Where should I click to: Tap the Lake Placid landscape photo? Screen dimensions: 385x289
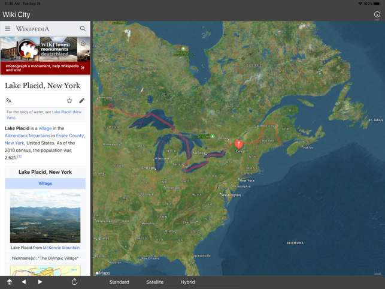[x=45, y=217]
